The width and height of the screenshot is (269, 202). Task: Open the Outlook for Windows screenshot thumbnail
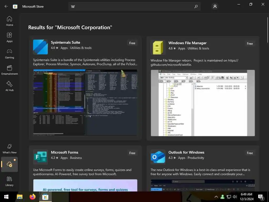(203, 185)
